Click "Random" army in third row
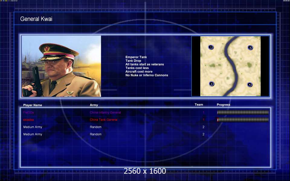Image resolution: width=290 pixels, height=181 pixels. click(96, 127)
